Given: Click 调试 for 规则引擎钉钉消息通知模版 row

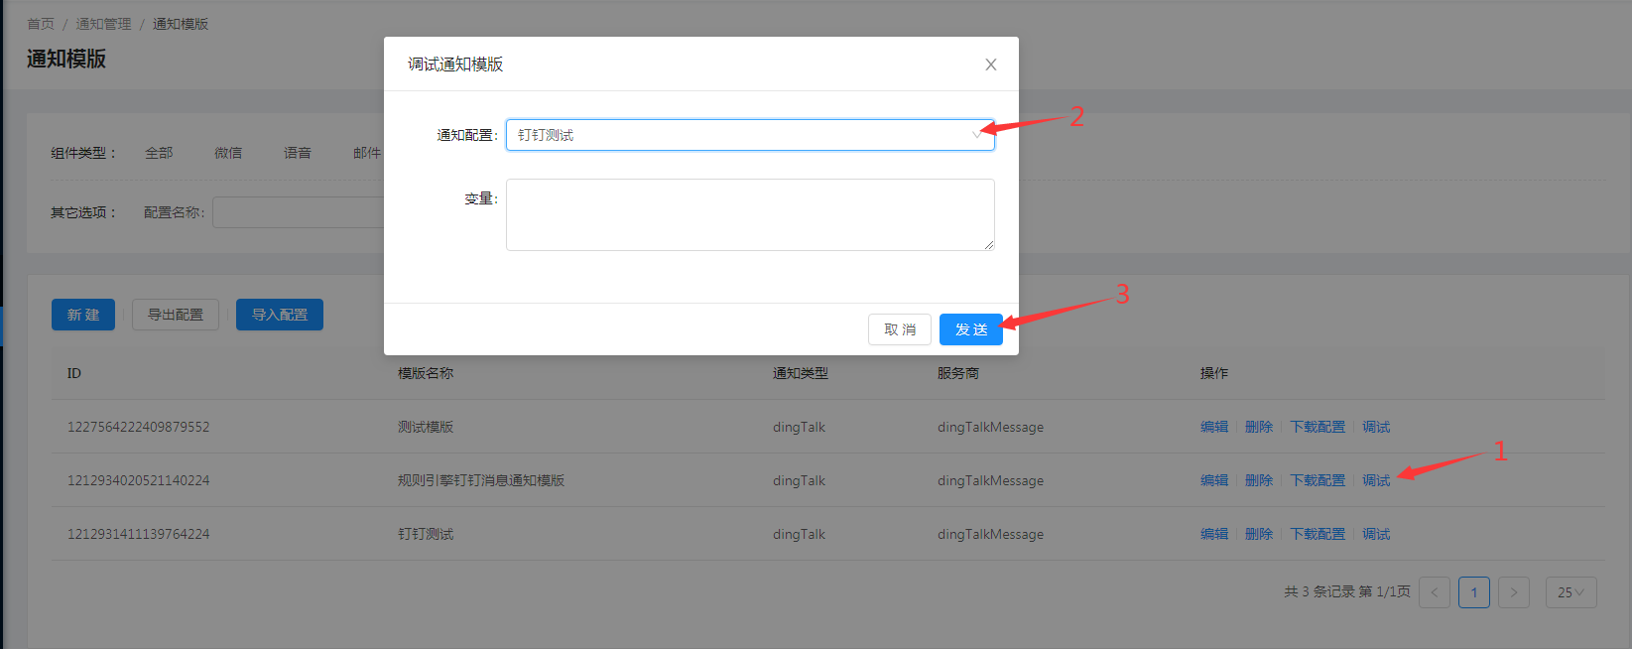Looking at the screenshot, I should point(1375,480).
